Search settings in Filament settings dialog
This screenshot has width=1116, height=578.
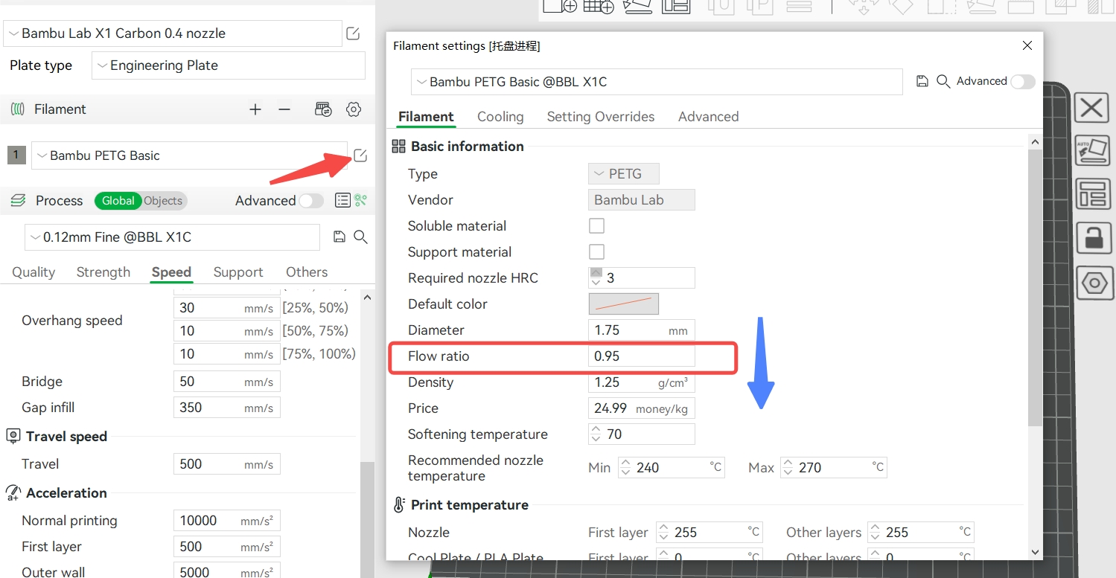[943, 81]
